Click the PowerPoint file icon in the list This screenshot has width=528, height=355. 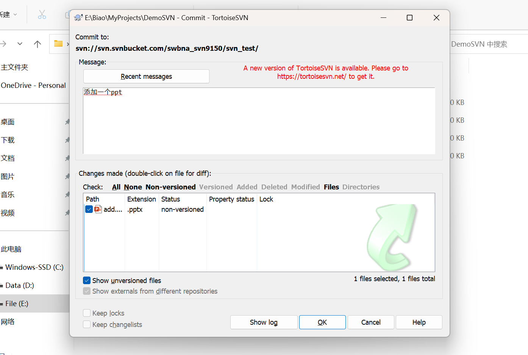tap(98, 209)
